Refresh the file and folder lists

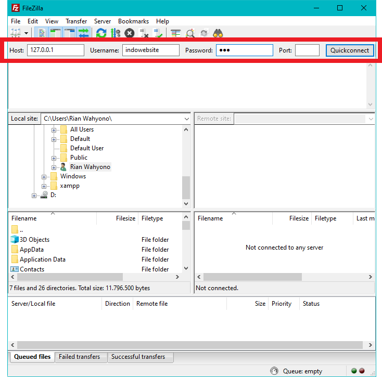click(101, 33)
